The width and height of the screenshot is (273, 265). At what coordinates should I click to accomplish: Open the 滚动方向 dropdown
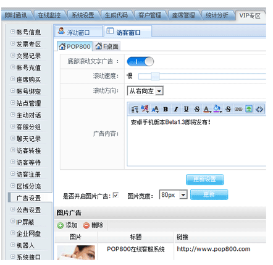pos(145,91)
